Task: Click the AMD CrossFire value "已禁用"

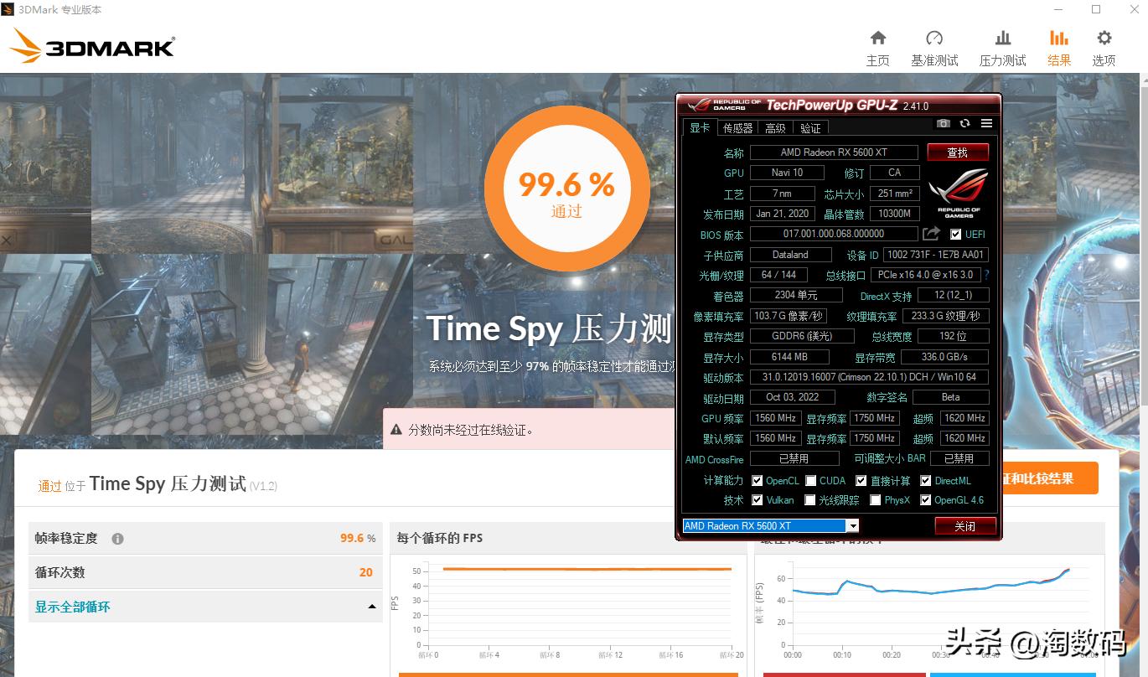Action: click(794, 459)
